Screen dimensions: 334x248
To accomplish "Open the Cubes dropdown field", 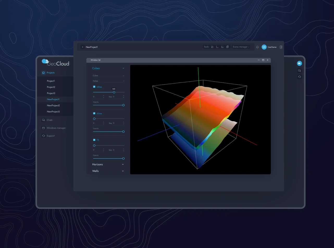I will tap(109, 76).
